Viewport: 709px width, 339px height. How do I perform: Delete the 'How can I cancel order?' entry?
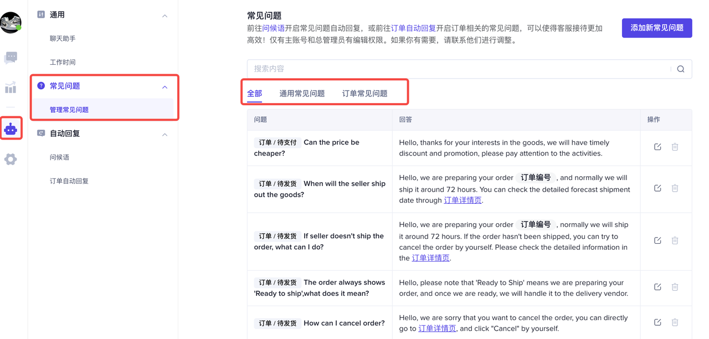[x=675, y=322]
